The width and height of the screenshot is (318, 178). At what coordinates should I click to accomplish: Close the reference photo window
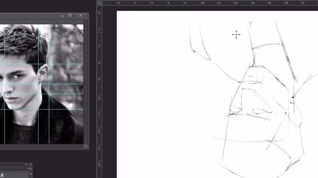tap(81, 15)
